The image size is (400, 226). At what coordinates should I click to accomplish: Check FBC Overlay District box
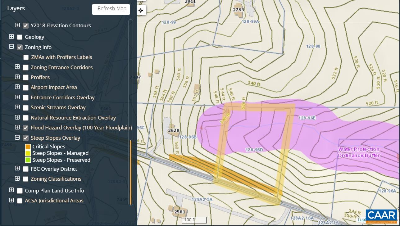click(25, 169)
